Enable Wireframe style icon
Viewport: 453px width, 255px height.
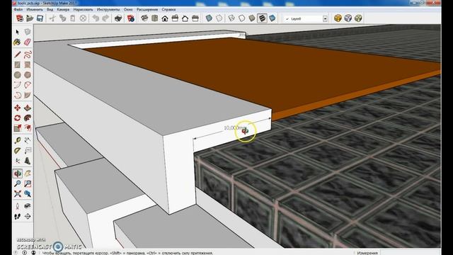pyautogui.click(x=231, y=18)
